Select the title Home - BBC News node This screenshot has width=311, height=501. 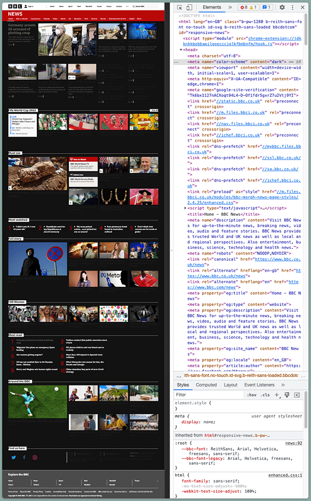223,214
